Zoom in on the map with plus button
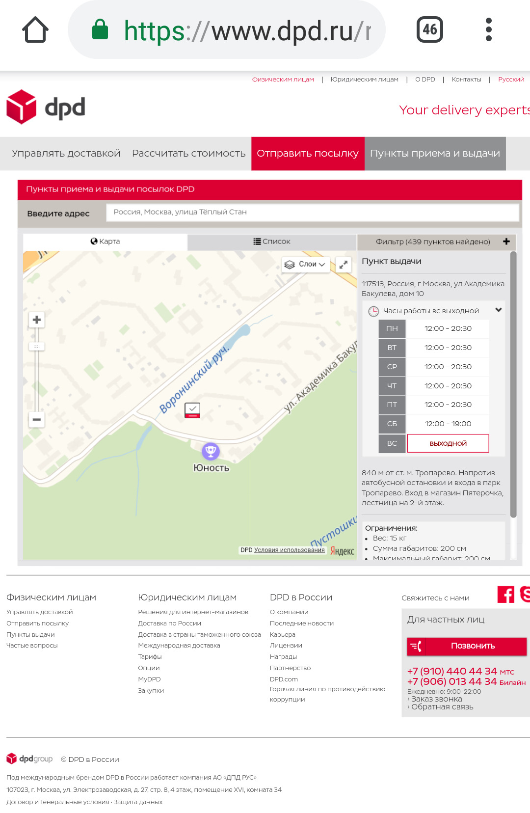This screenshot has height=813, width=530. pos(37,320)
